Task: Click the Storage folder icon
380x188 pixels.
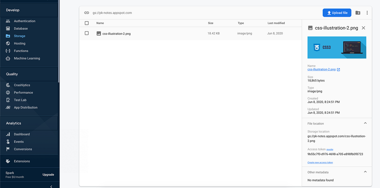Action: tap(8, 36)
